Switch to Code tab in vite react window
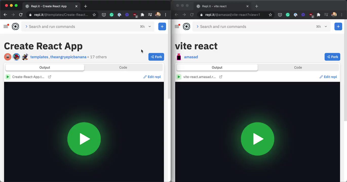This screenshot has width=347, height=182. [x=298, y=67]
